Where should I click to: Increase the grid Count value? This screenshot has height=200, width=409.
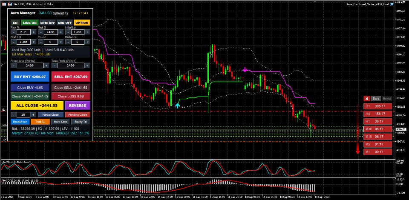[60, 42]
